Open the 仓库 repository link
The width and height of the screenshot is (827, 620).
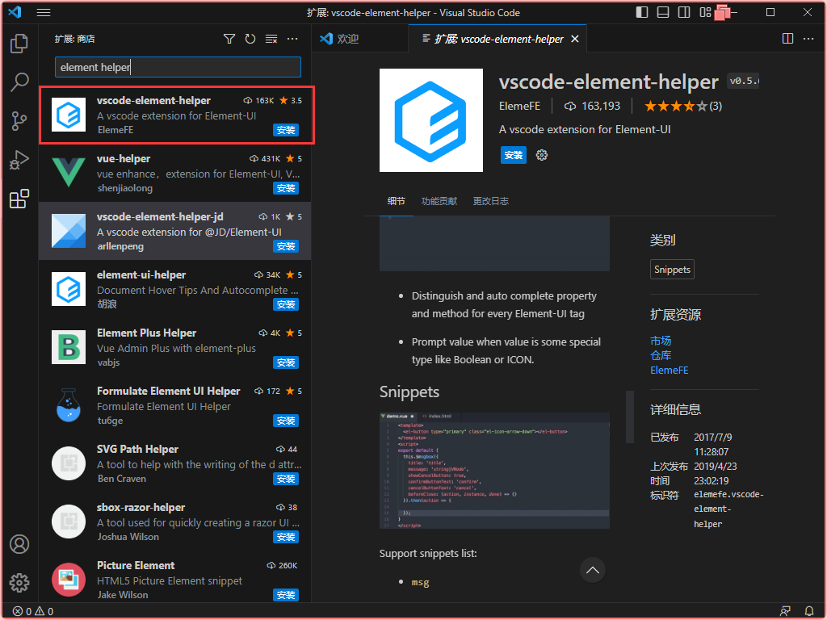[660, 355]
